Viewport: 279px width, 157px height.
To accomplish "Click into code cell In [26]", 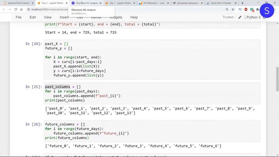I will tap(152, 131).
